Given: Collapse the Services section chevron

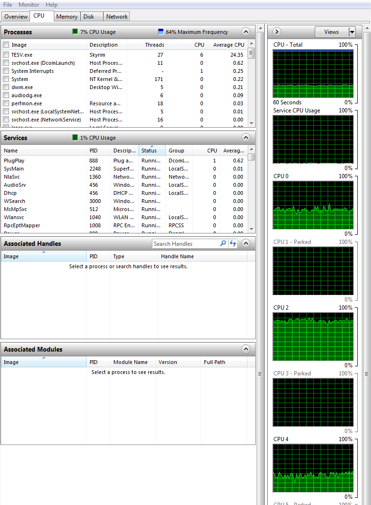Looking at the screenshot, I should tap(246, 138).
